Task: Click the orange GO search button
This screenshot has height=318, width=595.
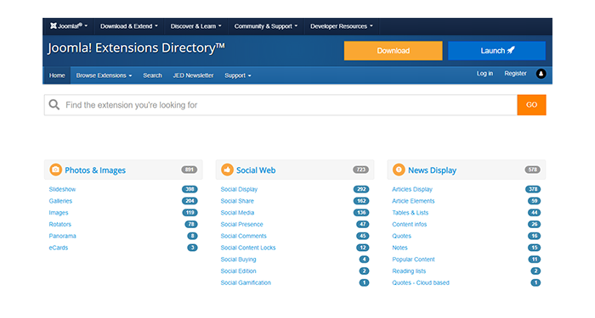Action: (531, 105)
